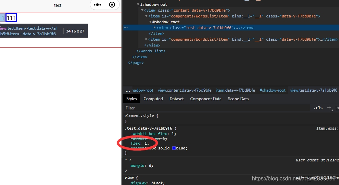
Task: Select the closing </item> tag row
Action: click(156, 34)
